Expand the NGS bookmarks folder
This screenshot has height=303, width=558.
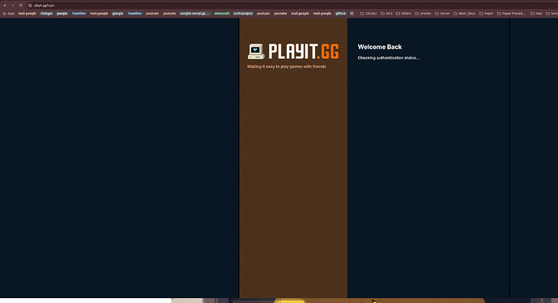pyautogui.click(x=386, y=14)
